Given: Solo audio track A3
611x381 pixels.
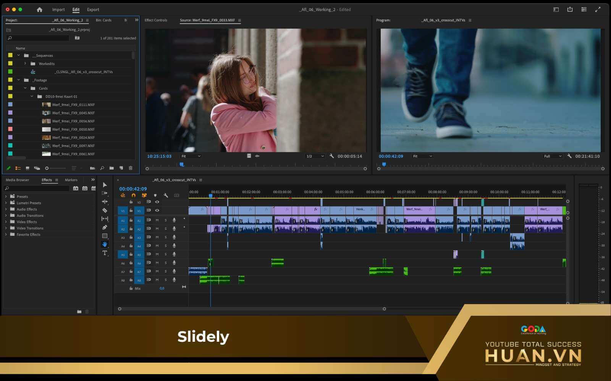Looking at the screenshot, I should click(x=166, y=237).
